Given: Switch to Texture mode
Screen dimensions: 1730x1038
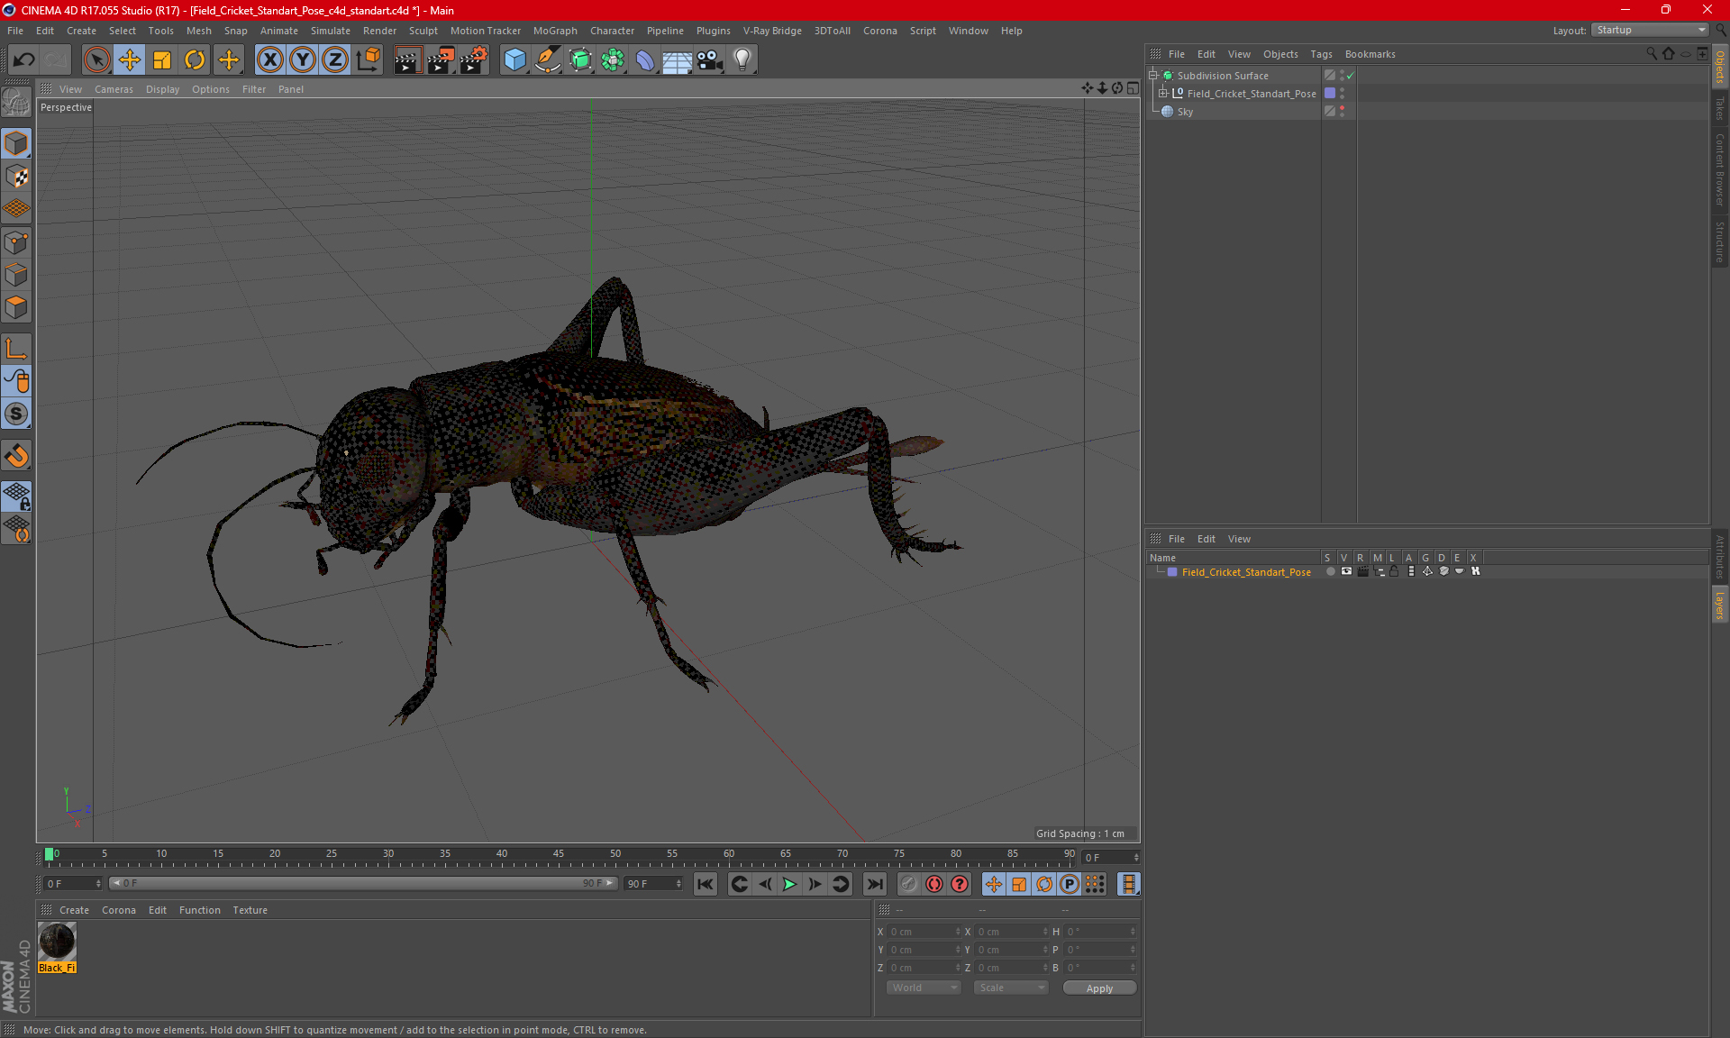Looking at the screenshot, I should coord(16,176).
